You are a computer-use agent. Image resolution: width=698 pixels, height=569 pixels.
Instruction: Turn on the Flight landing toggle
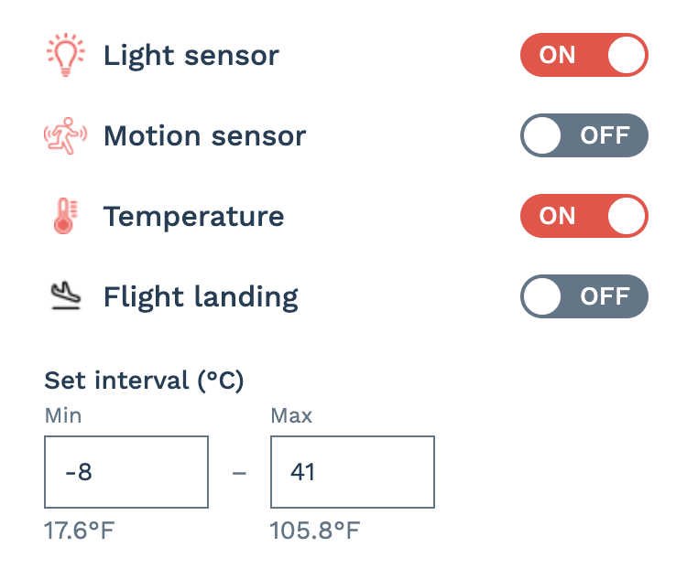(x=584, y=296)
